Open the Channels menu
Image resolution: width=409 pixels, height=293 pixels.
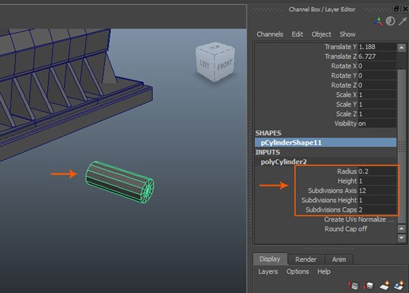(x=270, y=34)
